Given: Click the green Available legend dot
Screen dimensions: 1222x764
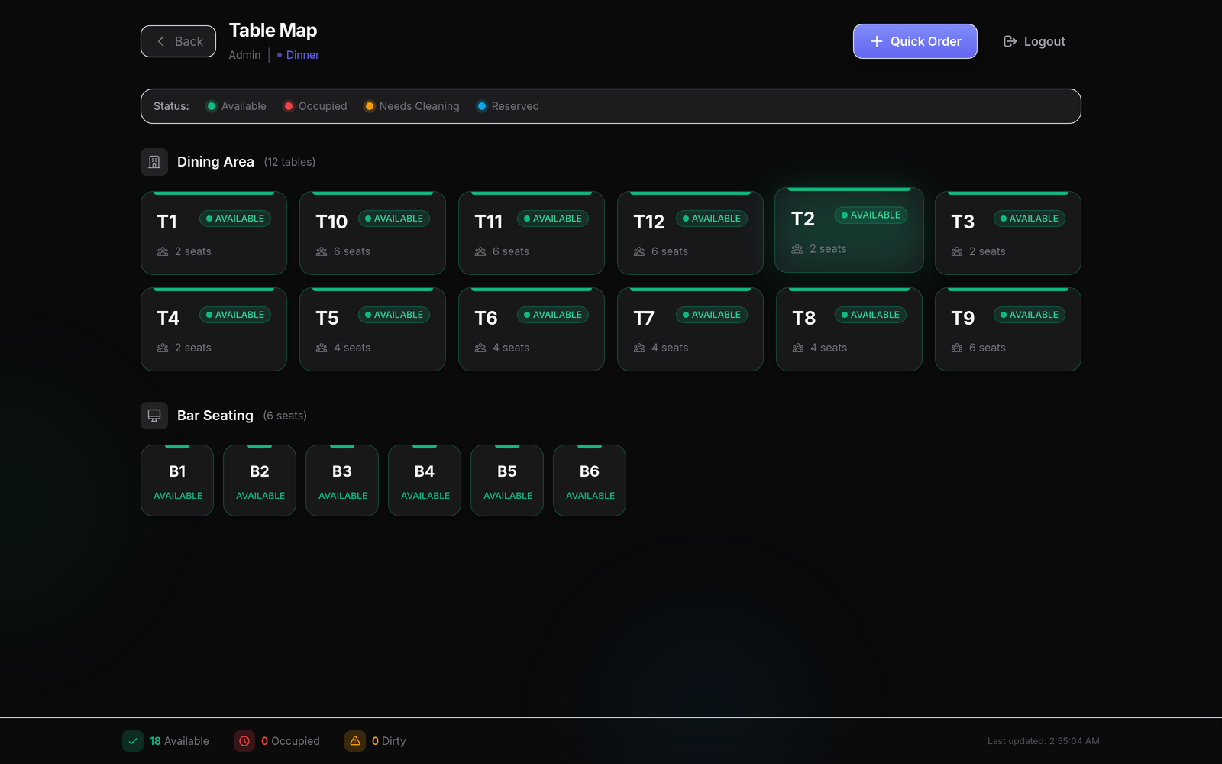Looking at the screenshot, I should pyautogui.click(x=212, y=106).
